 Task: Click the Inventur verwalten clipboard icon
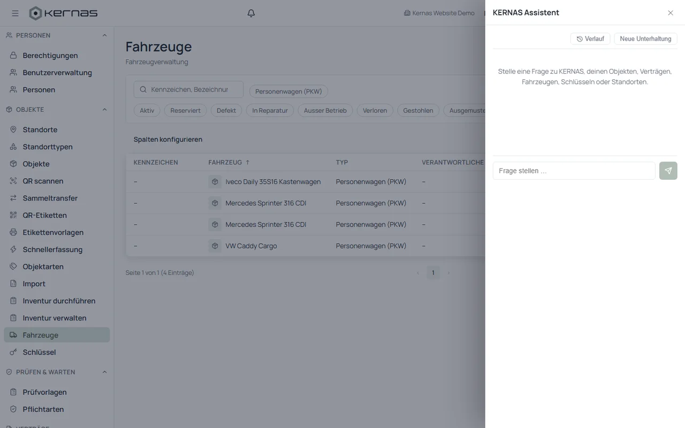pos(13,318)
